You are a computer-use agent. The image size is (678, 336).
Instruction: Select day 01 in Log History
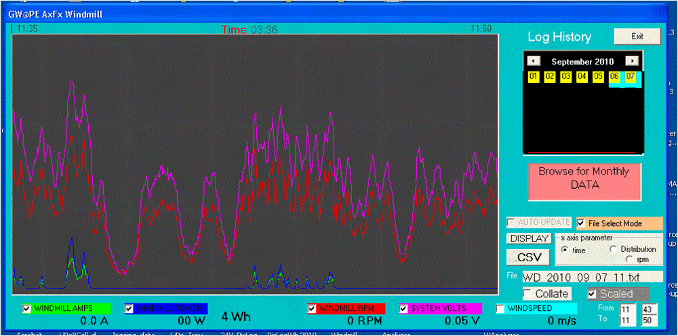coord(534,77)
